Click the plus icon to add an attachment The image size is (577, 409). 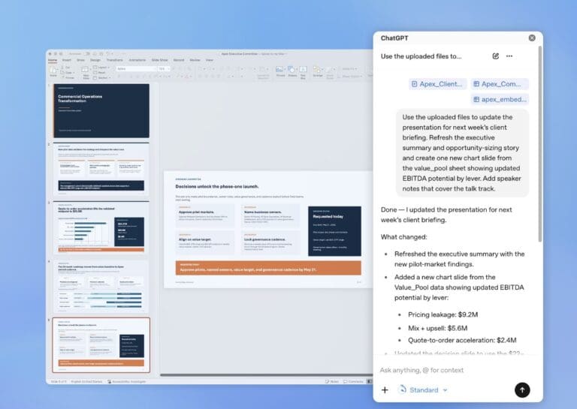click(x=385, y=390)
